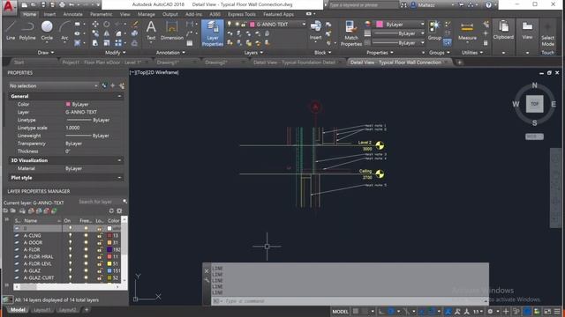Screen dimensions: 565x317
Task: Click the new drawing tab plus button
Action: pyautogui.click(x=459, y=63)
